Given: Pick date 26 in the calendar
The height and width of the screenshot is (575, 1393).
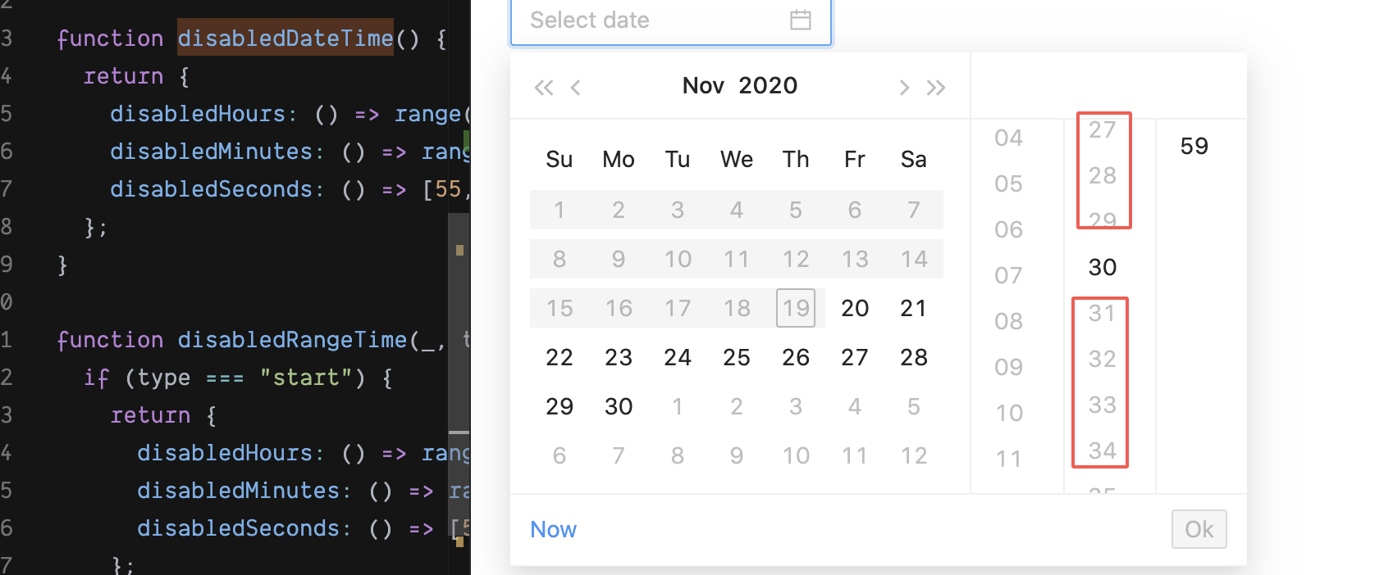Looking at the screenshot, I should (x=796, y=357).
